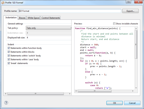Click the Displayed tab size field
The image size is (144, 109).
coord(49,37)
